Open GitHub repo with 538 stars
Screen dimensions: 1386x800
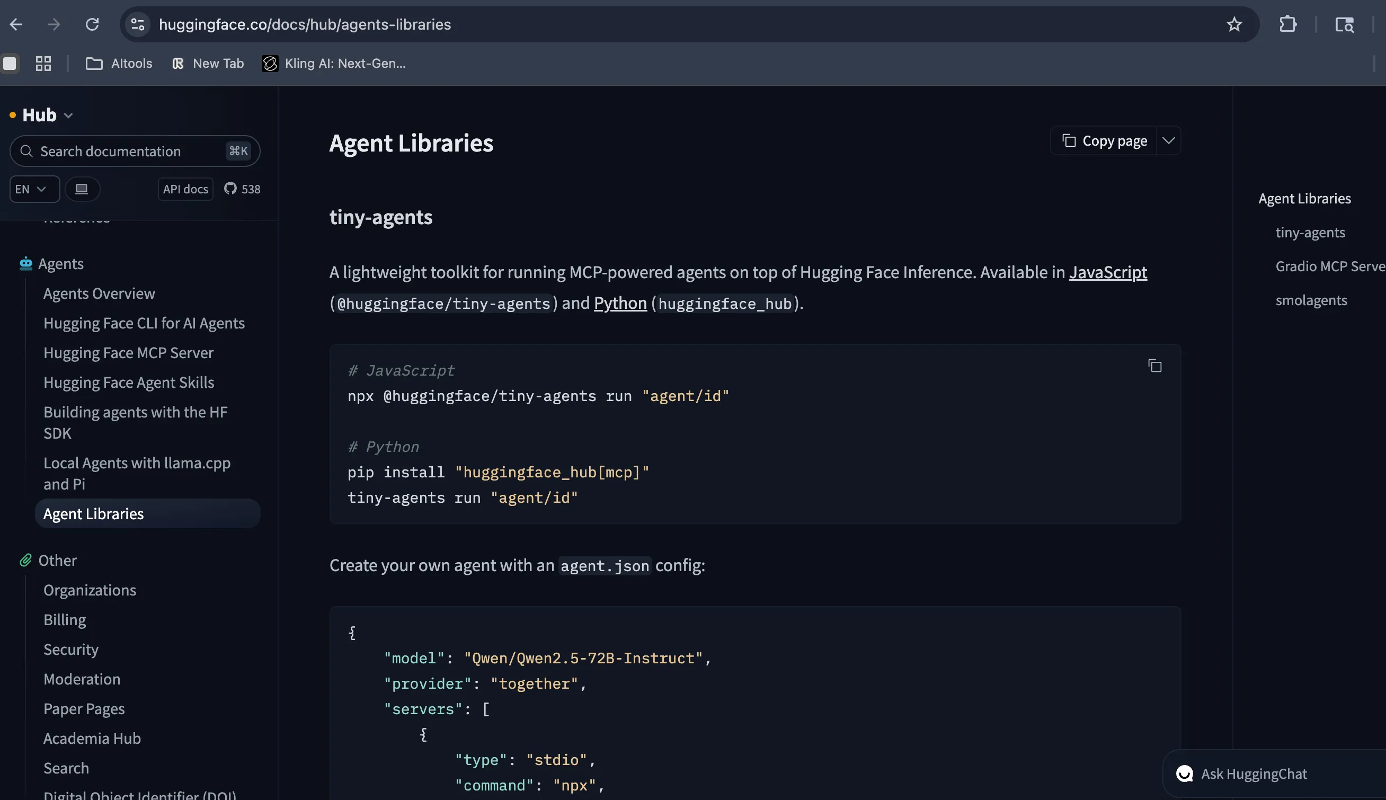coord(242,189)
